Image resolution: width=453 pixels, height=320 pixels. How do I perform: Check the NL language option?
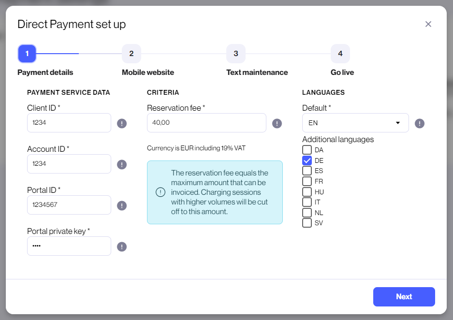pos(307,213)
